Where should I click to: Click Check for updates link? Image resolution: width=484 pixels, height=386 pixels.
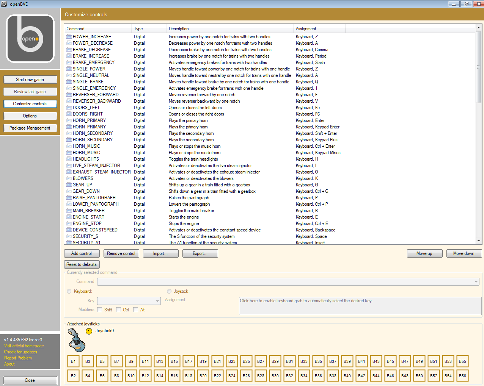20,352
